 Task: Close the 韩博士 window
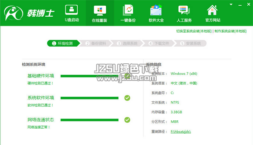pos(249,5)
